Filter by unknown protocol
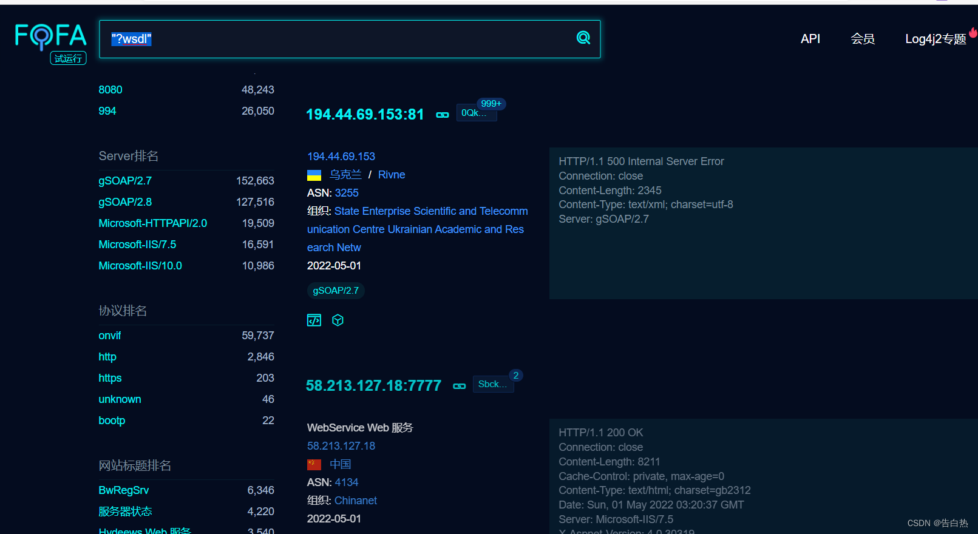 (x=120, y=399)
